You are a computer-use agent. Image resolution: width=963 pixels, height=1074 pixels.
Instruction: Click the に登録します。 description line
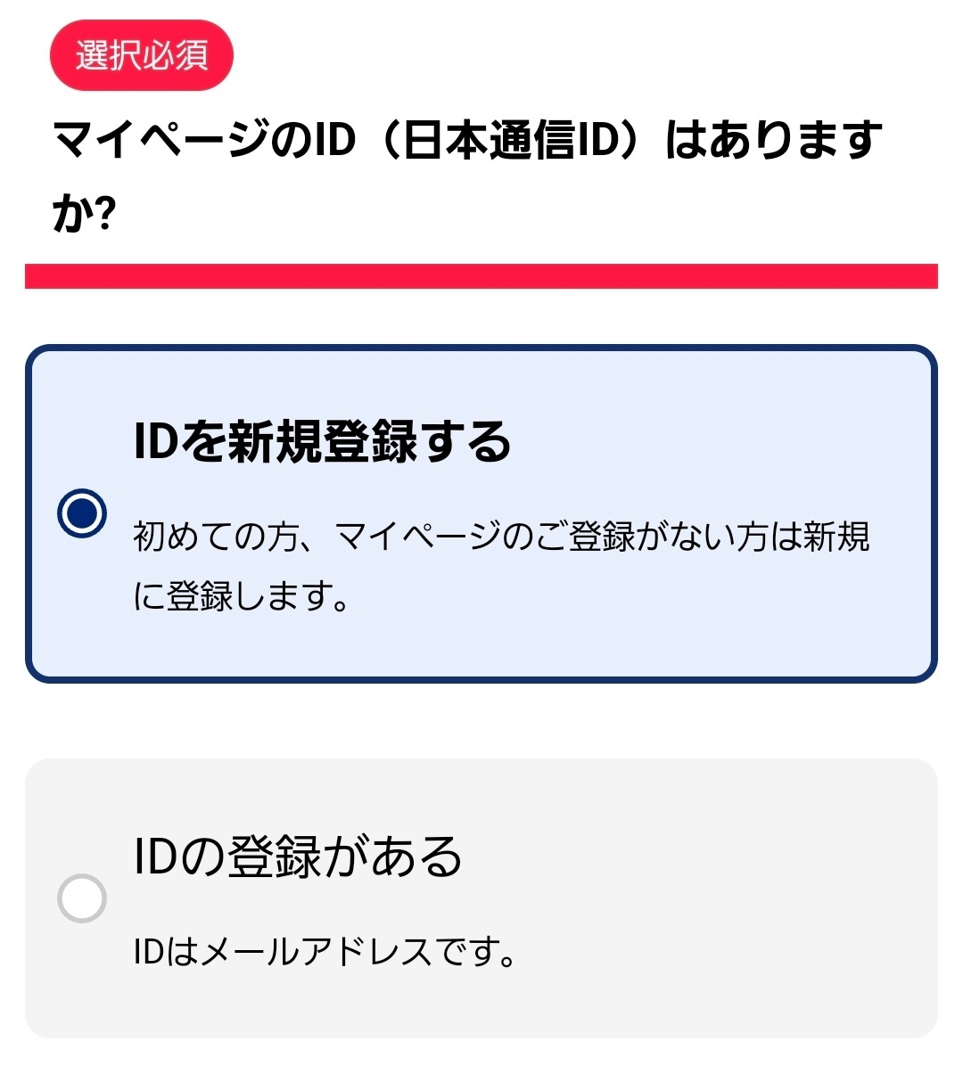tap(241, 596)
